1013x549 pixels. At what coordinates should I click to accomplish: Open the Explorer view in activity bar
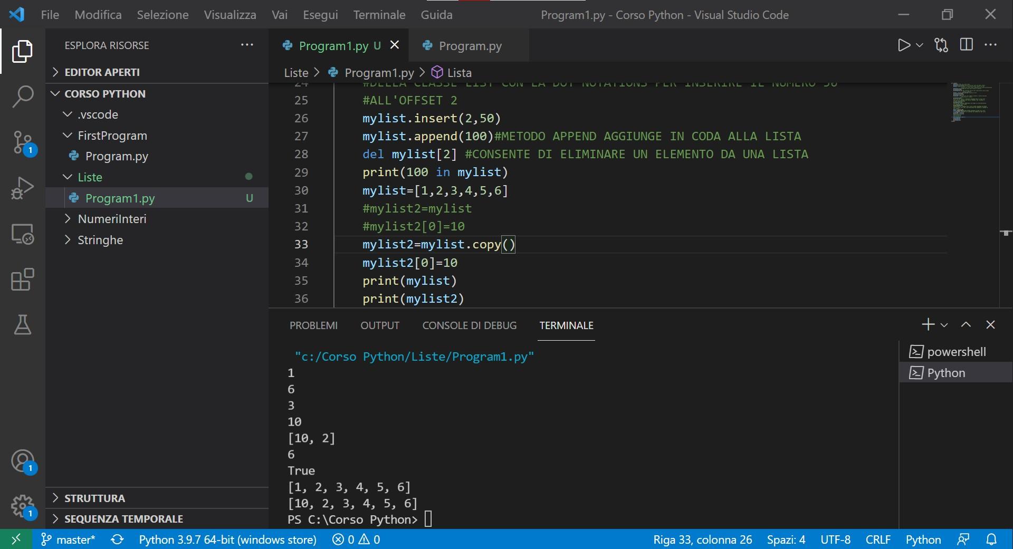point(22,51)
